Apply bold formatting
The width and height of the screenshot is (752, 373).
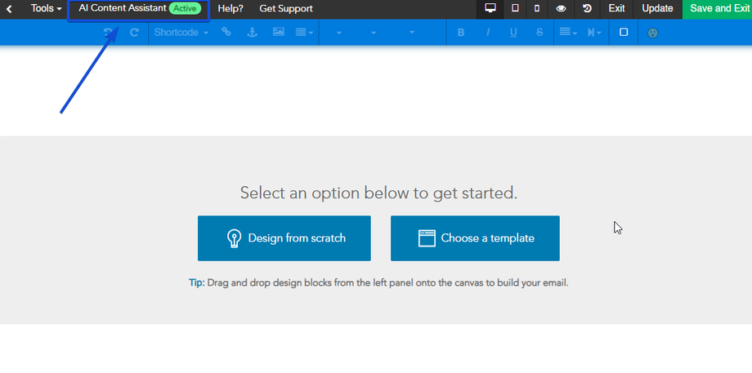[461, 33]
